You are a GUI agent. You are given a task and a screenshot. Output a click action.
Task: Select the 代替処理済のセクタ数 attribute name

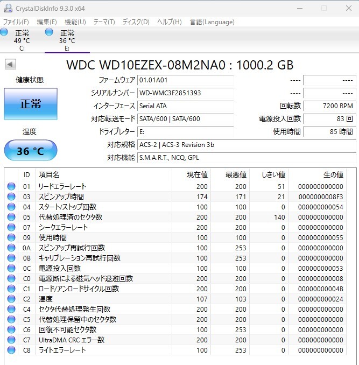[x=71, y=217]
